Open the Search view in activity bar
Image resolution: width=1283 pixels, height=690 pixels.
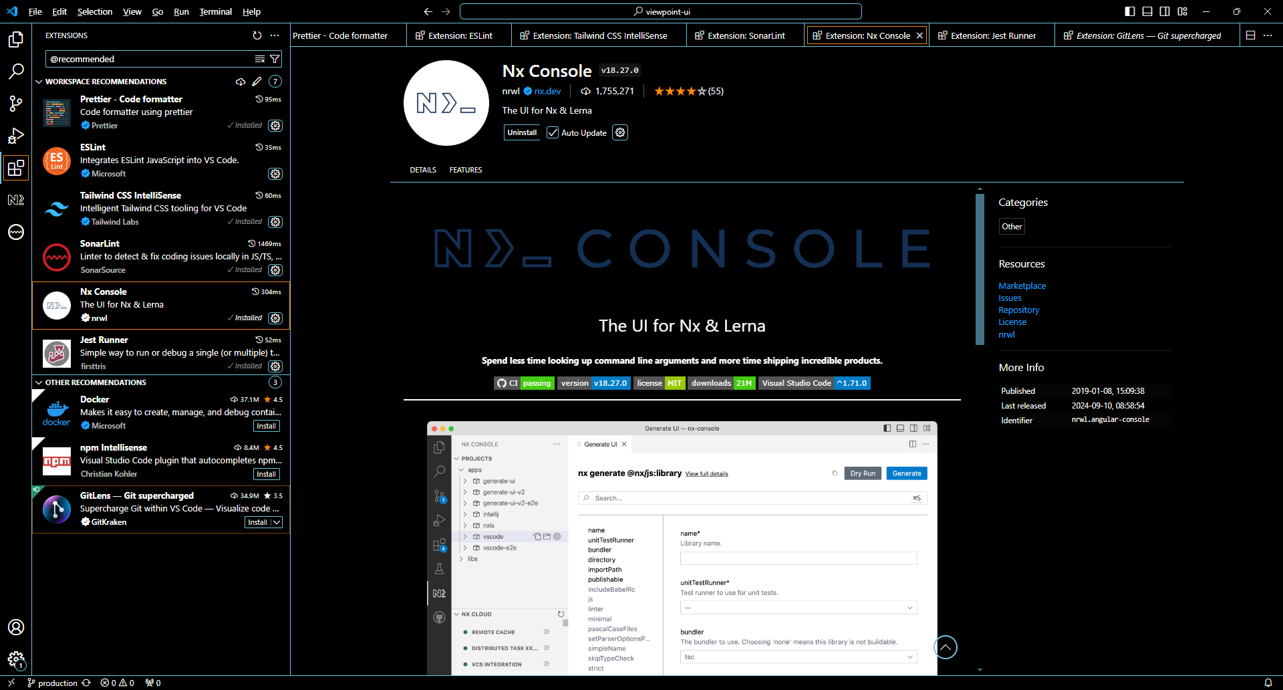click(x=16, y=72)
